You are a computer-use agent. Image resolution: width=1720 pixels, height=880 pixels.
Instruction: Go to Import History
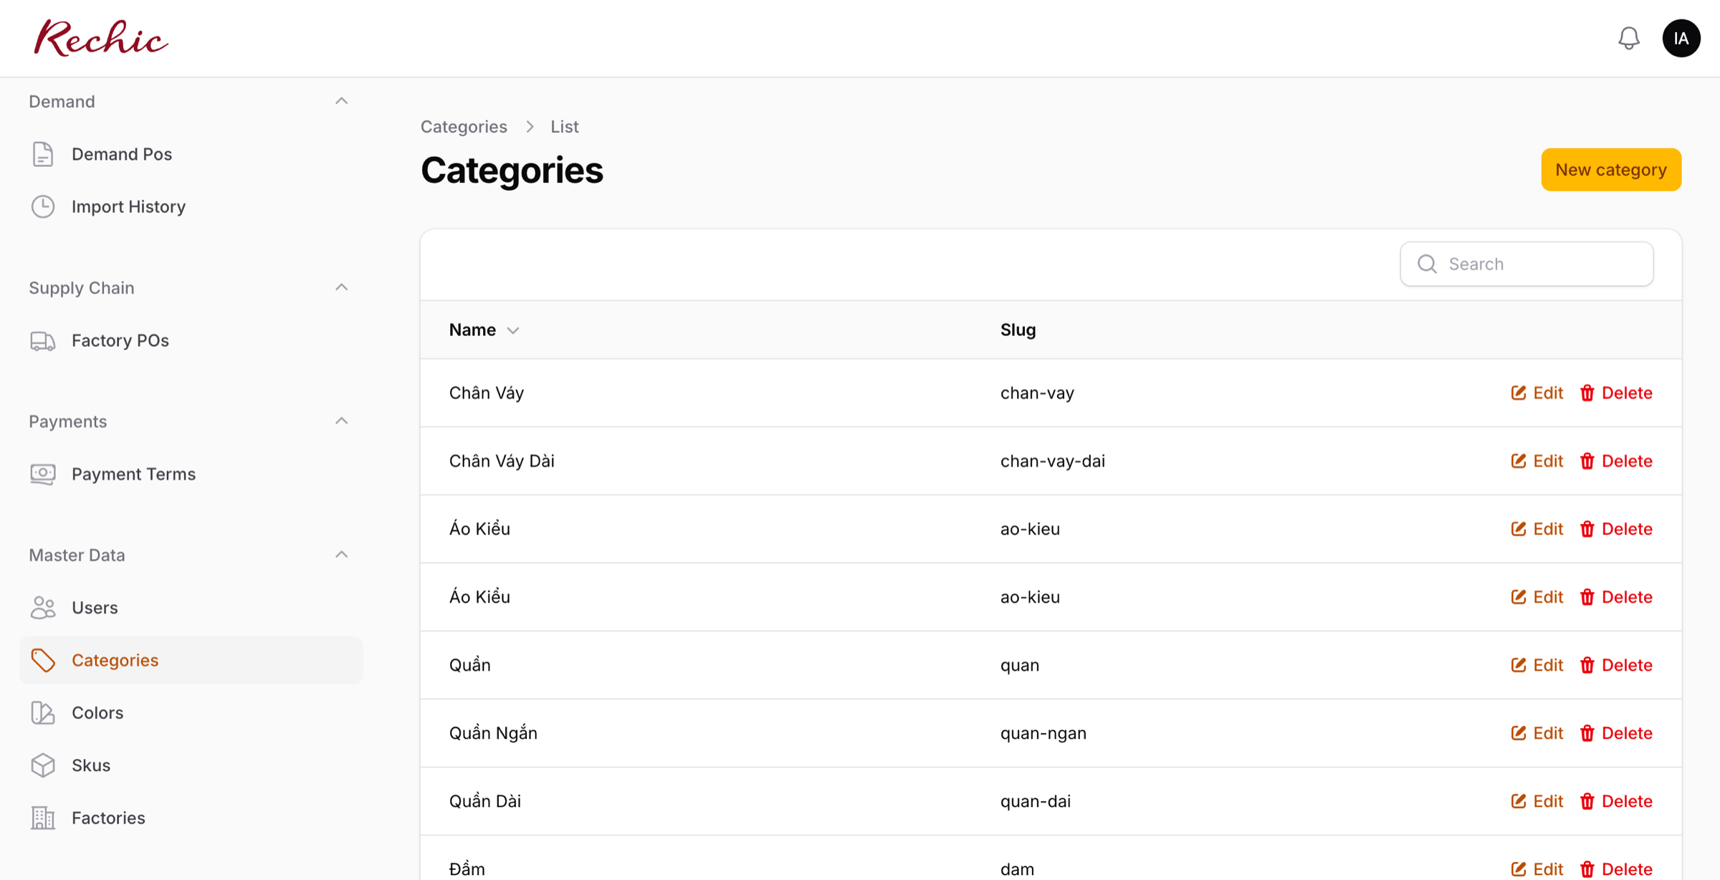191,206
